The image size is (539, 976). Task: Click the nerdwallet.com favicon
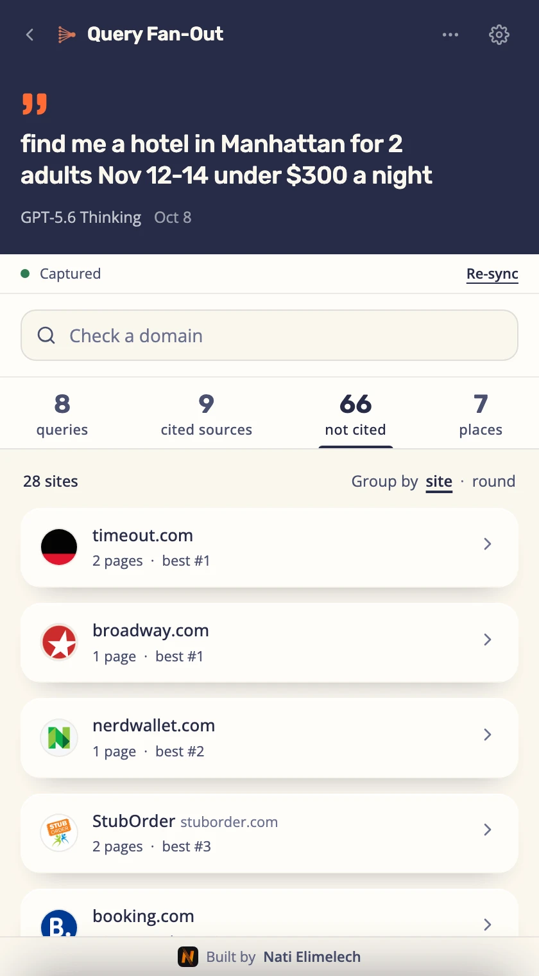pos(59,737)
